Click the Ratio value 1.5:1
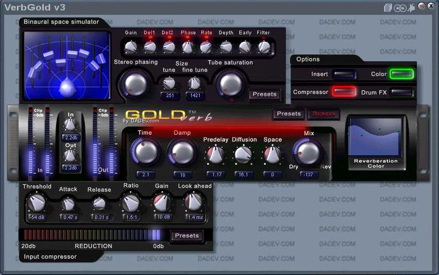Viewport: 439px width, 275px height. pos(131,217)
